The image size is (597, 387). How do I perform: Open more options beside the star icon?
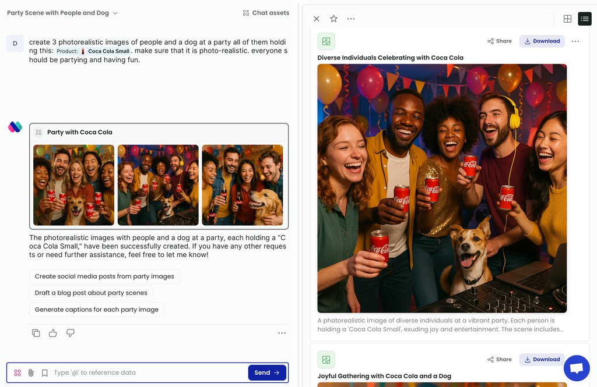tap(351, 19)
